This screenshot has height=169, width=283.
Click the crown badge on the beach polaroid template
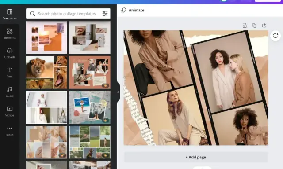coord(105,121)
